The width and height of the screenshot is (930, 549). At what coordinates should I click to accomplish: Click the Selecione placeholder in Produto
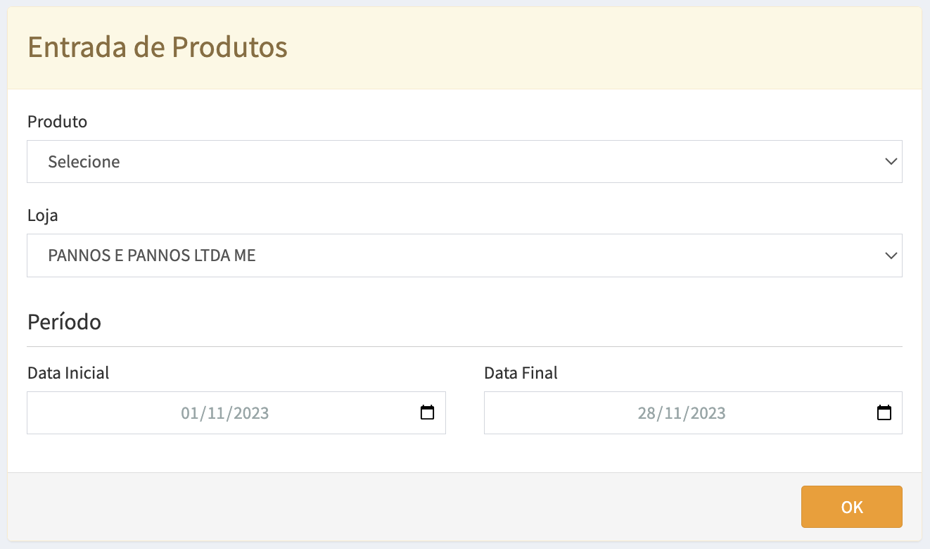84,162
